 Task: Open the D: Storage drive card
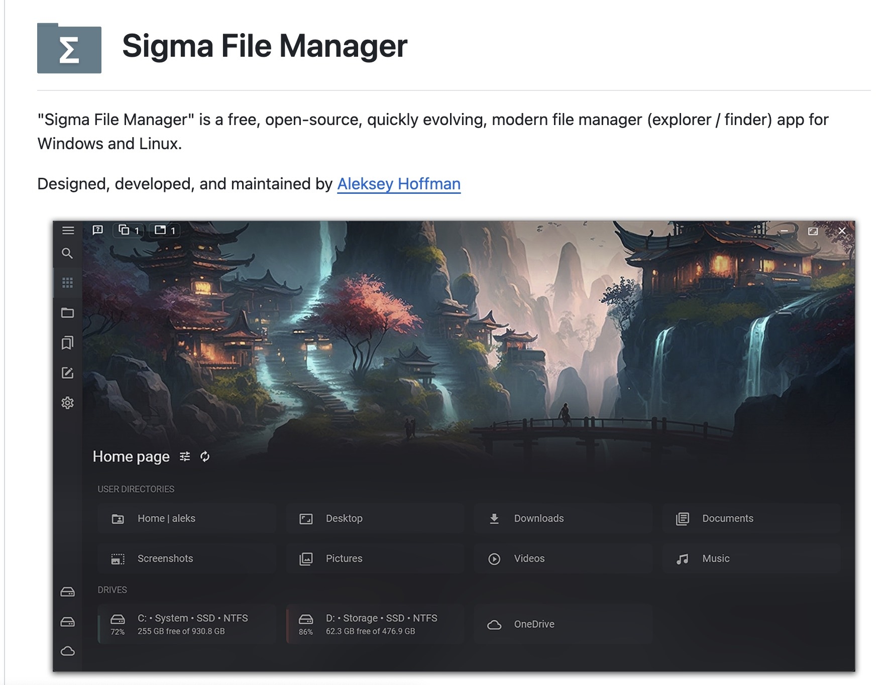click(375, 624)
